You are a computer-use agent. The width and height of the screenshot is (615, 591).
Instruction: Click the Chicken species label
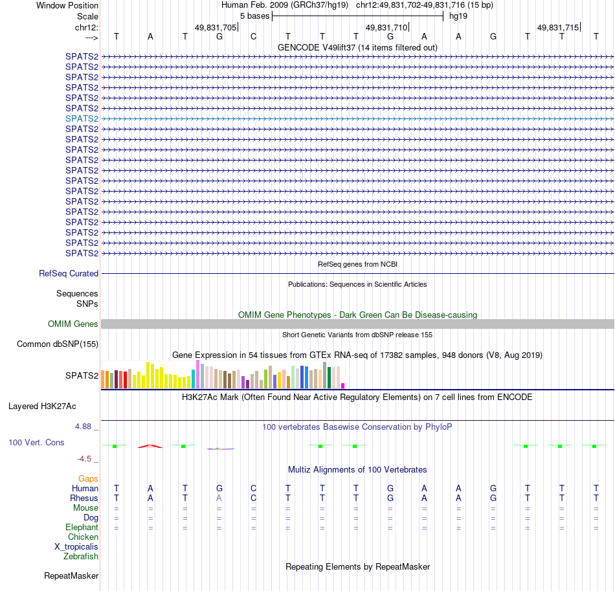[83, 537]
